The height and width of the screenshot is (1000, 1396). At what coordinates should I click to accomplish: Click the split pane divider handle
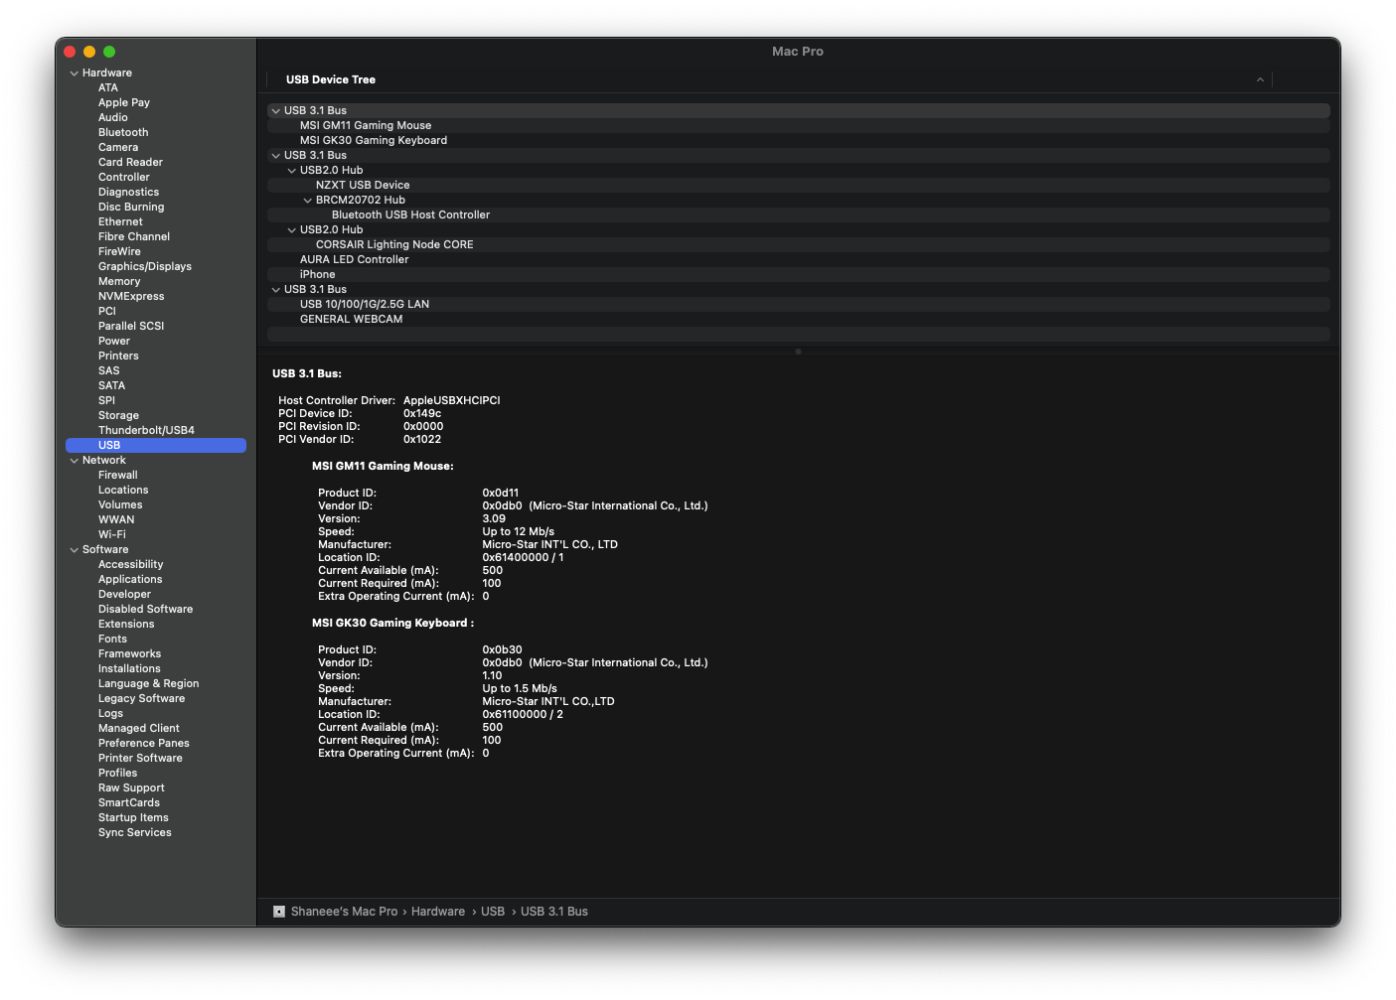(798, 351)
